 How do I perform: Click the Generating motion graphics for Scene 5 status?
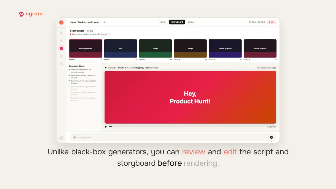82,99
